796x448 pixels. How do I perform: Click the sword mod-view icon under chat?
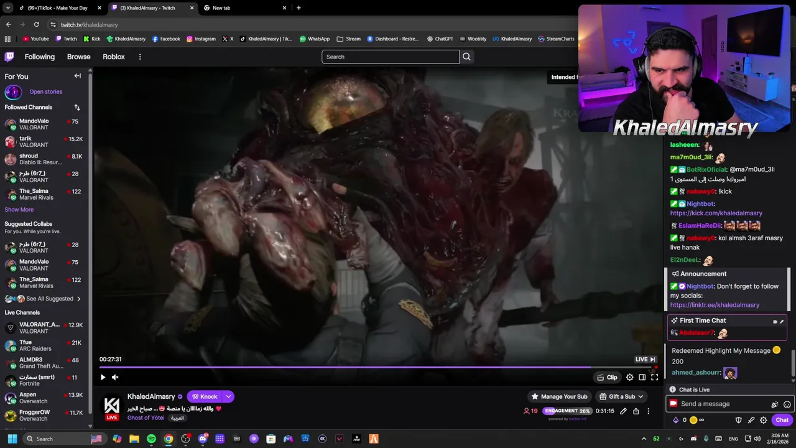[x=751, y=420]
